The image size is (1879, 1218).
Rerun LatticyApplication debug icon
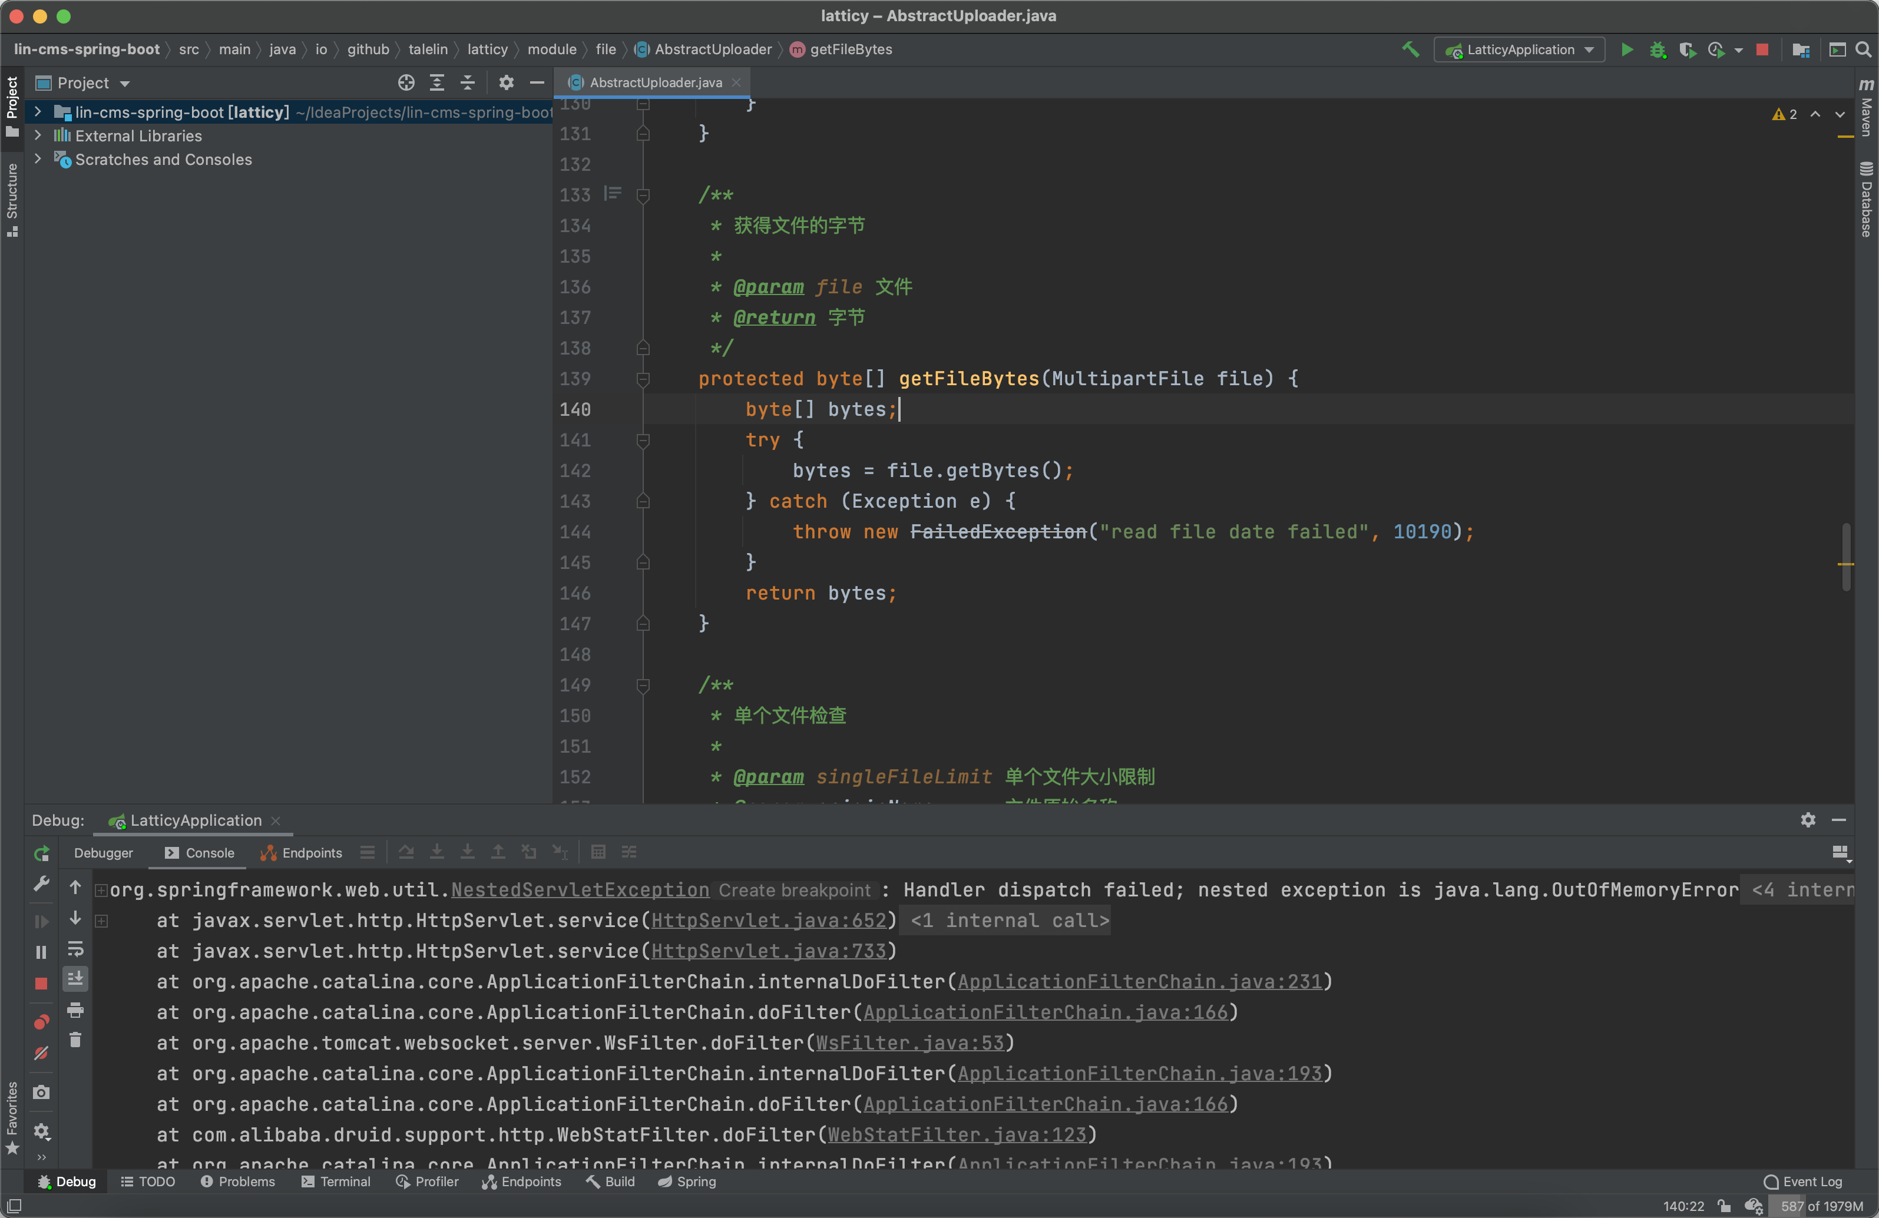[41, 853]
